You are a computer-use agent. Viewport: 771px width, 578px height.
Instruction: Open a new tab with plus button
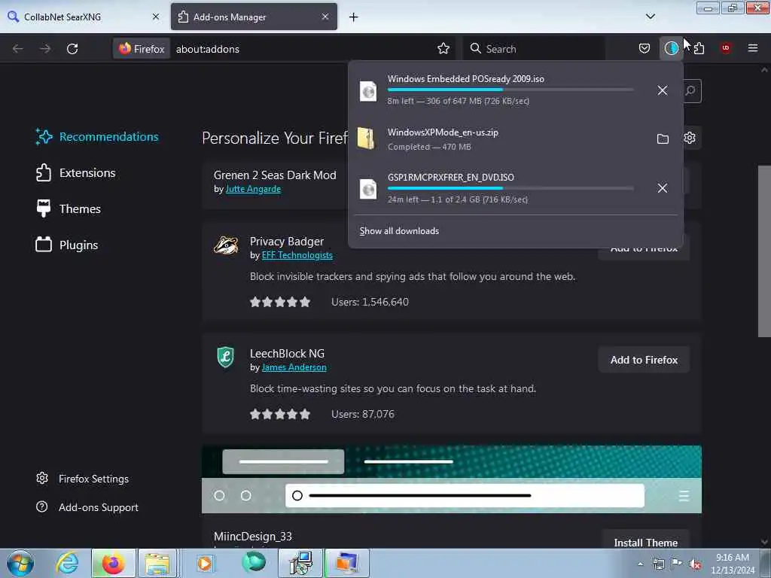[354, 17]
